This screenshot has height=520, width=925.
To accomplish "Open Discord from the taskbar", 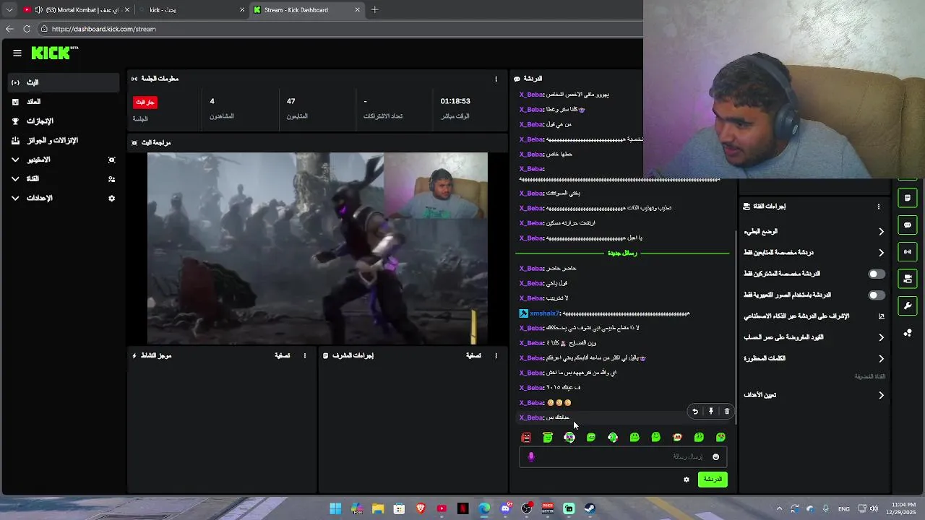I will tap(505, 508).
